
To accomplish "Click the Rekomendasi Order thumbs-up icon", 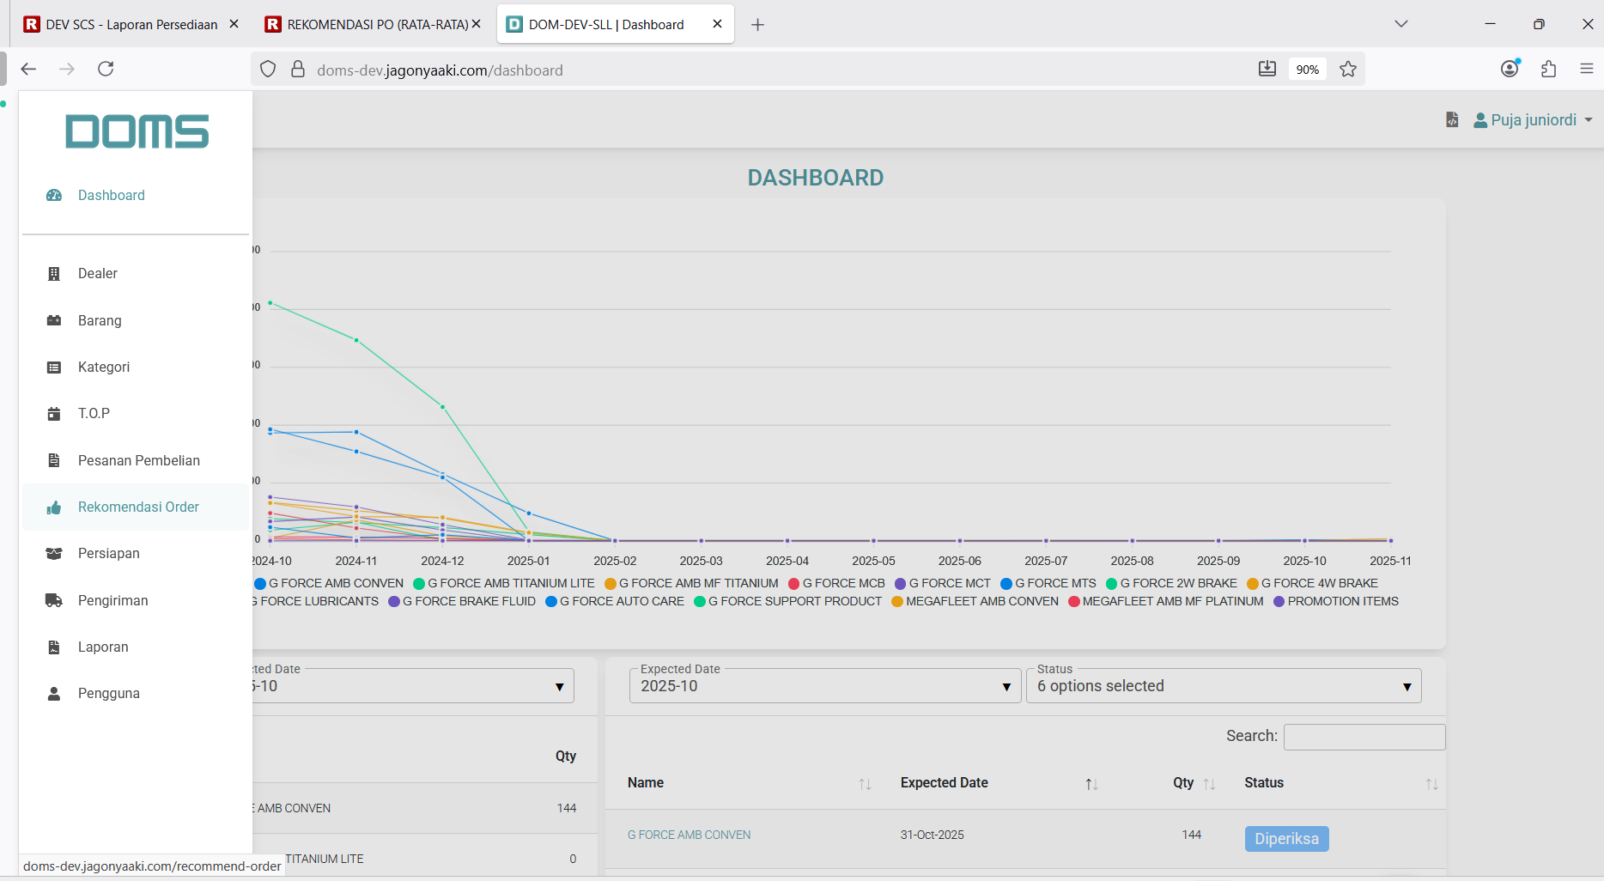I will click(54, 507).
